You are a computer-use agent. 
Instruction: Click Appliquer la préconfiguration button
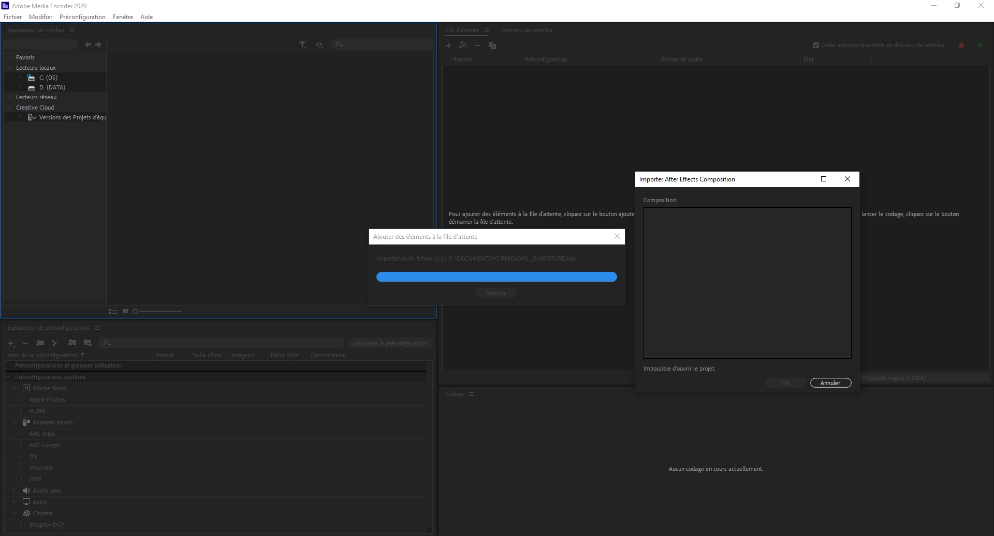(390, 343)
